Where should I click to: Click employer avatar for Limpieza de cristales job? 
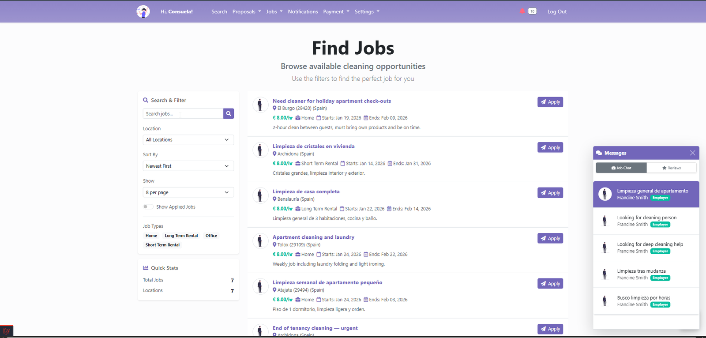[260, 150]
